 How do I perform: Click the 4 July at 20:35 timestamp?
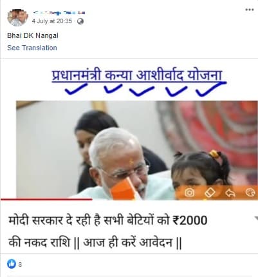pos(52,21)
